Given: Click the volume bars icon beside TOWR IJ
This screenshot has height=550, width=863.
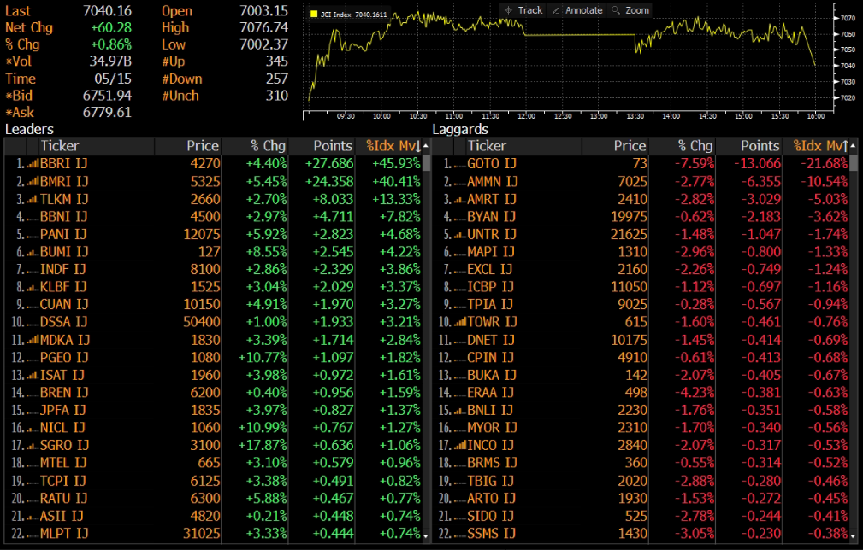Looking at the screenshot, I should [x=460, y=322].
